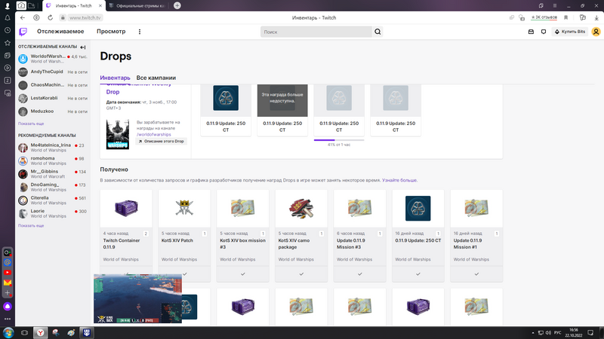Open the three-dot More menu in Twitch header

[140, 32]
